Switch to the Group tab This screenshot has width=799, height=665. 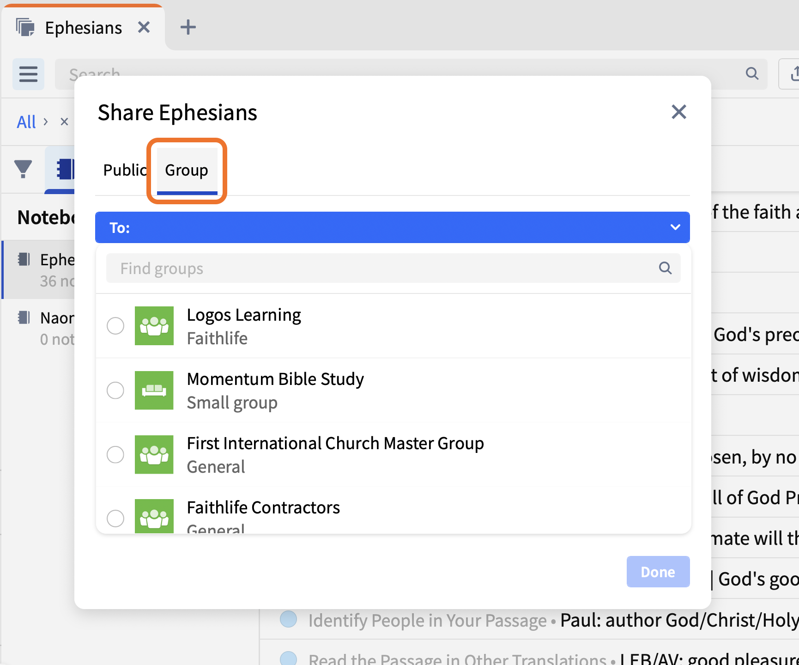pos(187,170)
